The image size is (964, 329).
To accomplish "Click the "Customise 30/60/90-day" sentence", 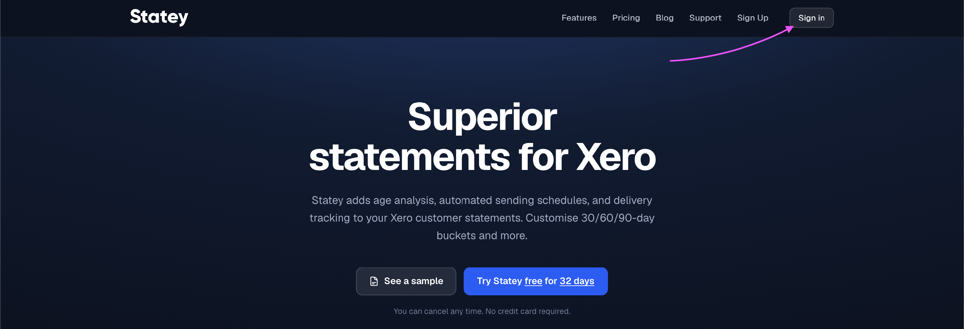I will click(x=590, y=218).
